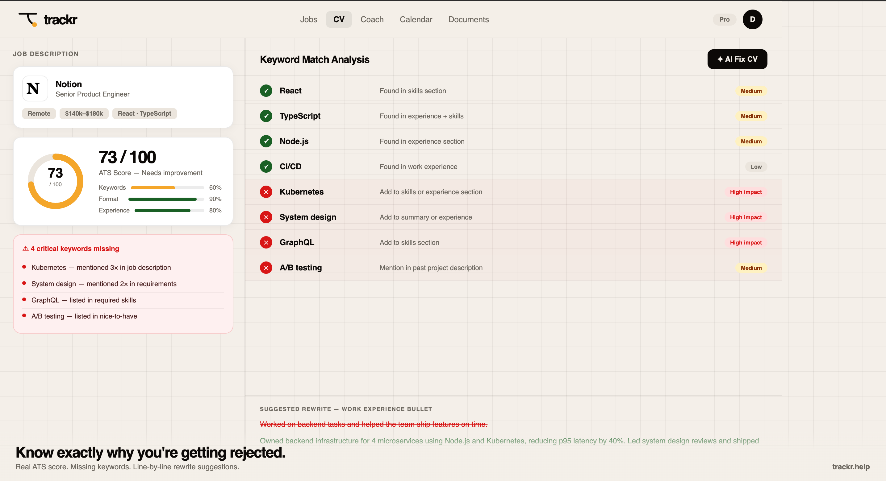Open the Jobs tab

(308, 20)
